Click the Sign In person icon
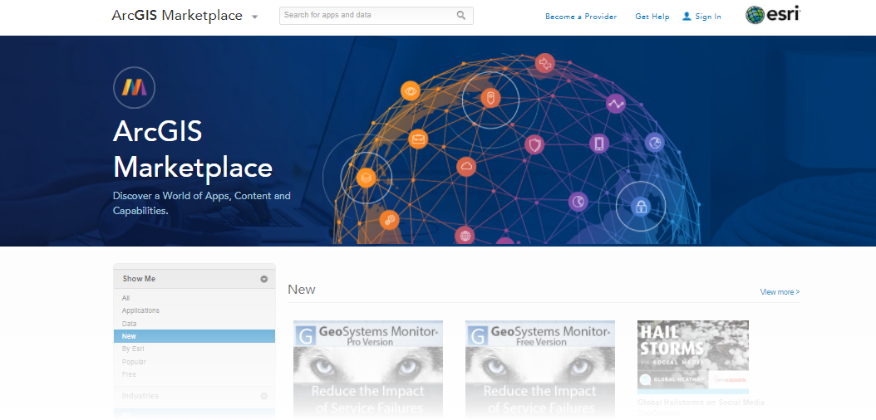The image size is (876, 420). click(x=687, y=16)
